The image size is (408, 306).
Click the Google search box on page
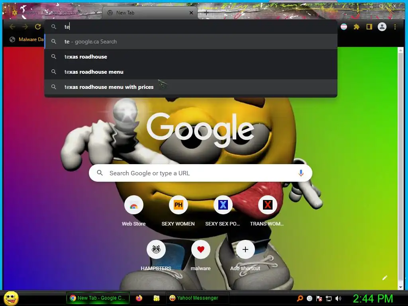[x=200, y=173]
